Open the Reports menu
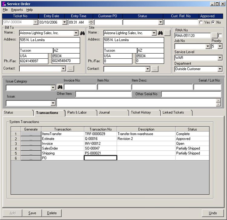 click(x=17, y=10)
